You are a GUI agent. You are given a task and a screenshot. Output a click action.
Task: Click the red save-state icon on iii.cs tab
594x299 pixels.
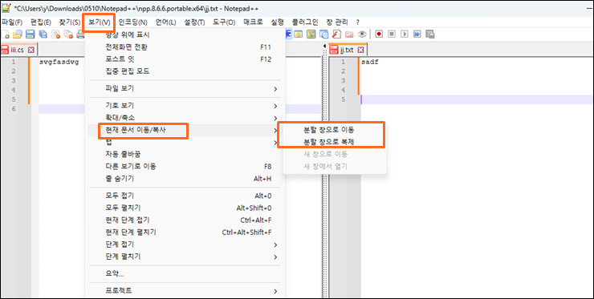5,50
